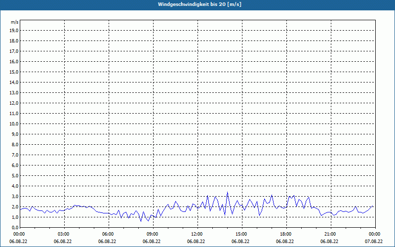
Task: Click the 12:00 time axis label
Action: (197, 234)
